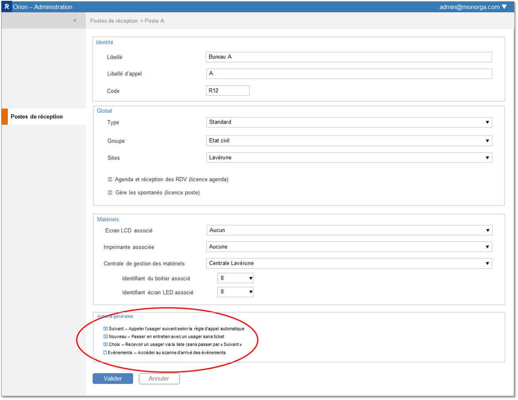The height and width of the screenshot is (400, 518).
Task: Select Postes de réception in sidebar
Action: 44,116
